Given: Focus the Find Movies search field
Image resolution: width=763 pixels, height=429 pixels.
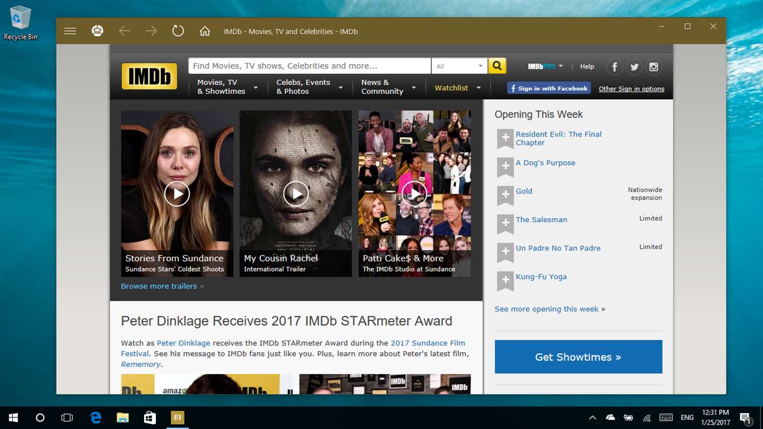Looking at the screenshot, I should pos(309,66).
